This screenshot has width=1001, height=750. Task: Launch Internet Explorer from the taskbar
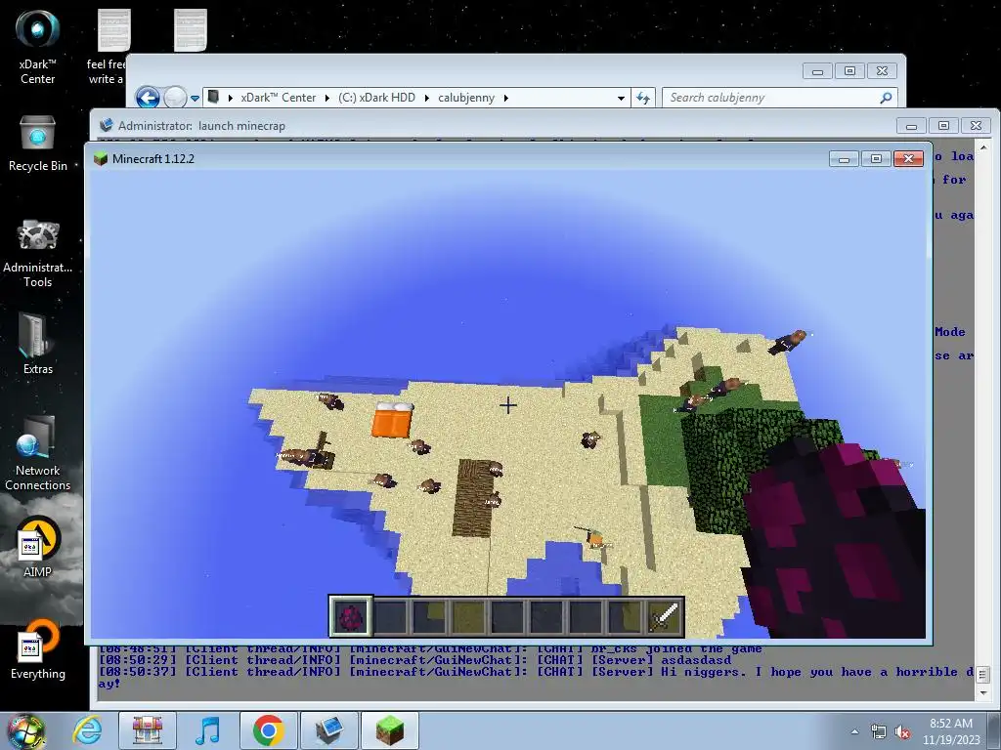click(87, 730)
